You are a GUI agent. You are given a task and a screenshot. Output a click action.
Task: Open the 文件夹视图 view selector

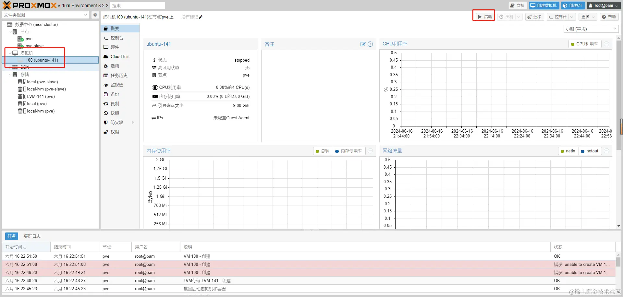coord(45,15)
